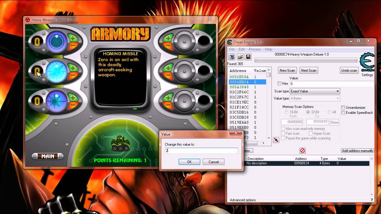Image resolution: width=381 pixels, height=214 pixels.
Task: Click the scan progress bar
Action: [x=306, y=60]
